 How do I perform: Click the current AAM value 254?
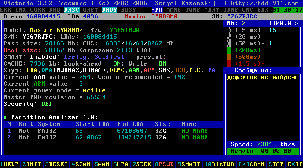(85, 77)
